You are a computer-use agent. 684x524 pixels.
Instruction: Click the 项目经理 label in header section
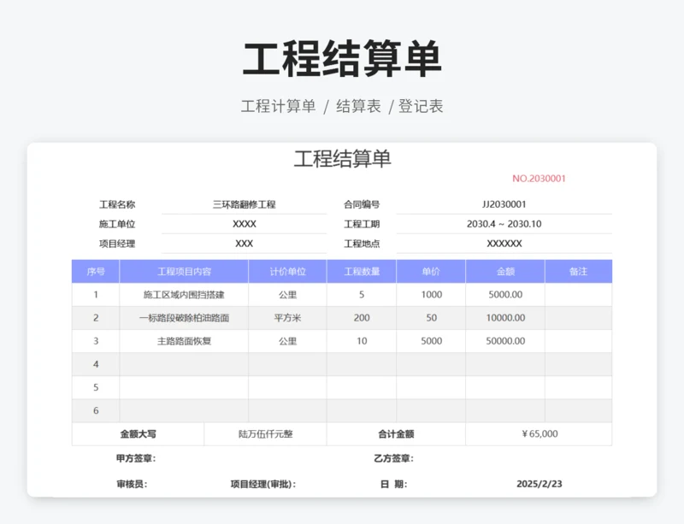pyautogui.click(x=117, y=244)
